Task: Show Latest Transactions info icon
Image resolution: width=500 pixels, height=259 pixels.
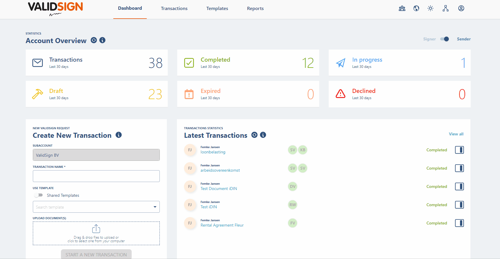Action: click(x=263, y=135)
